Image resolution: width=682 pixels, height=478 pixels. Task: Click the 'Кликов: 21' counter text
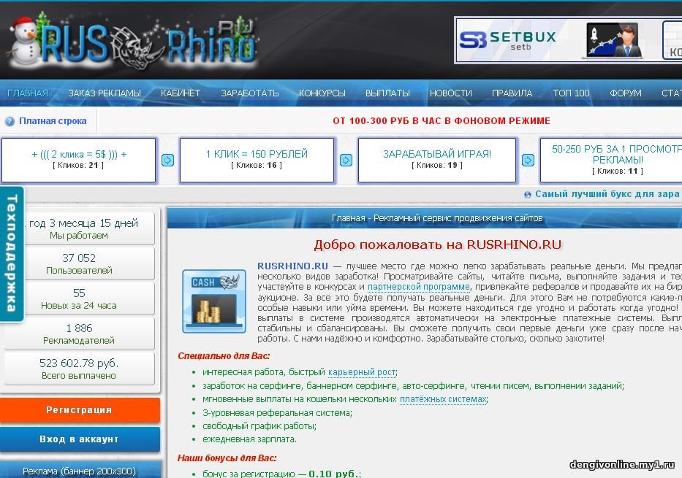pos(78,166)
